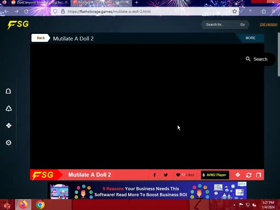The height and width of the screenshot is (210, 280).
Task: Click the recycle icon in left sidebar
Action: 8,108
